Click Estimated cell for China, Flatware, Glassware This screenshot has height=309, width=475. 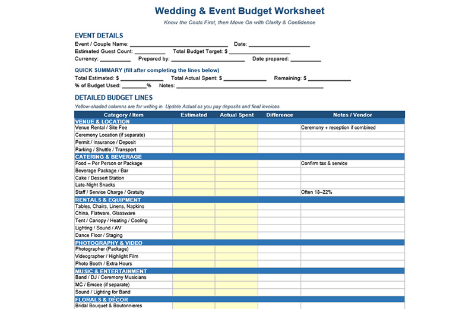pos(194,213)
